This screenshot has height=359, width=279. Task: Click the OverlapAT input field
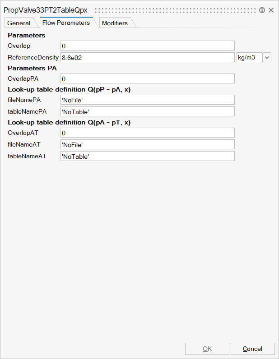[147, 133]
